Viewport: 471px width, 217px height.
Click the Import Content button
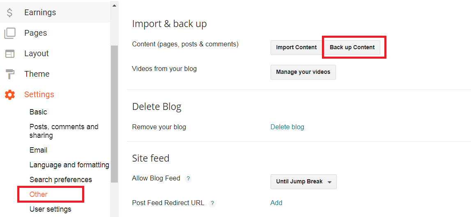point(296,48)
